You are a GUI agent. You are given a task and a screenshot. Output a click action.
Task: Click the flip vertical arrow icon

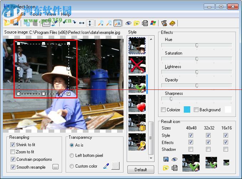[x=90, y=23]
